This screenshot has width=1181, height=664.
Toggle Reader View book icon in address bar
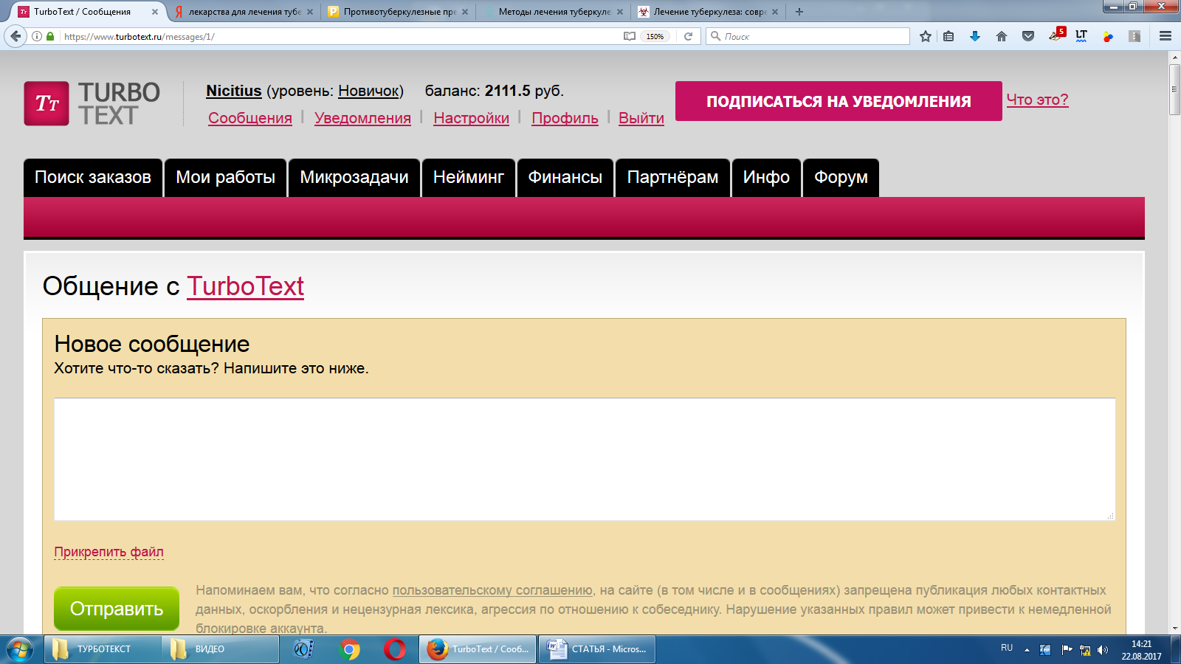(x=629, y=36)
